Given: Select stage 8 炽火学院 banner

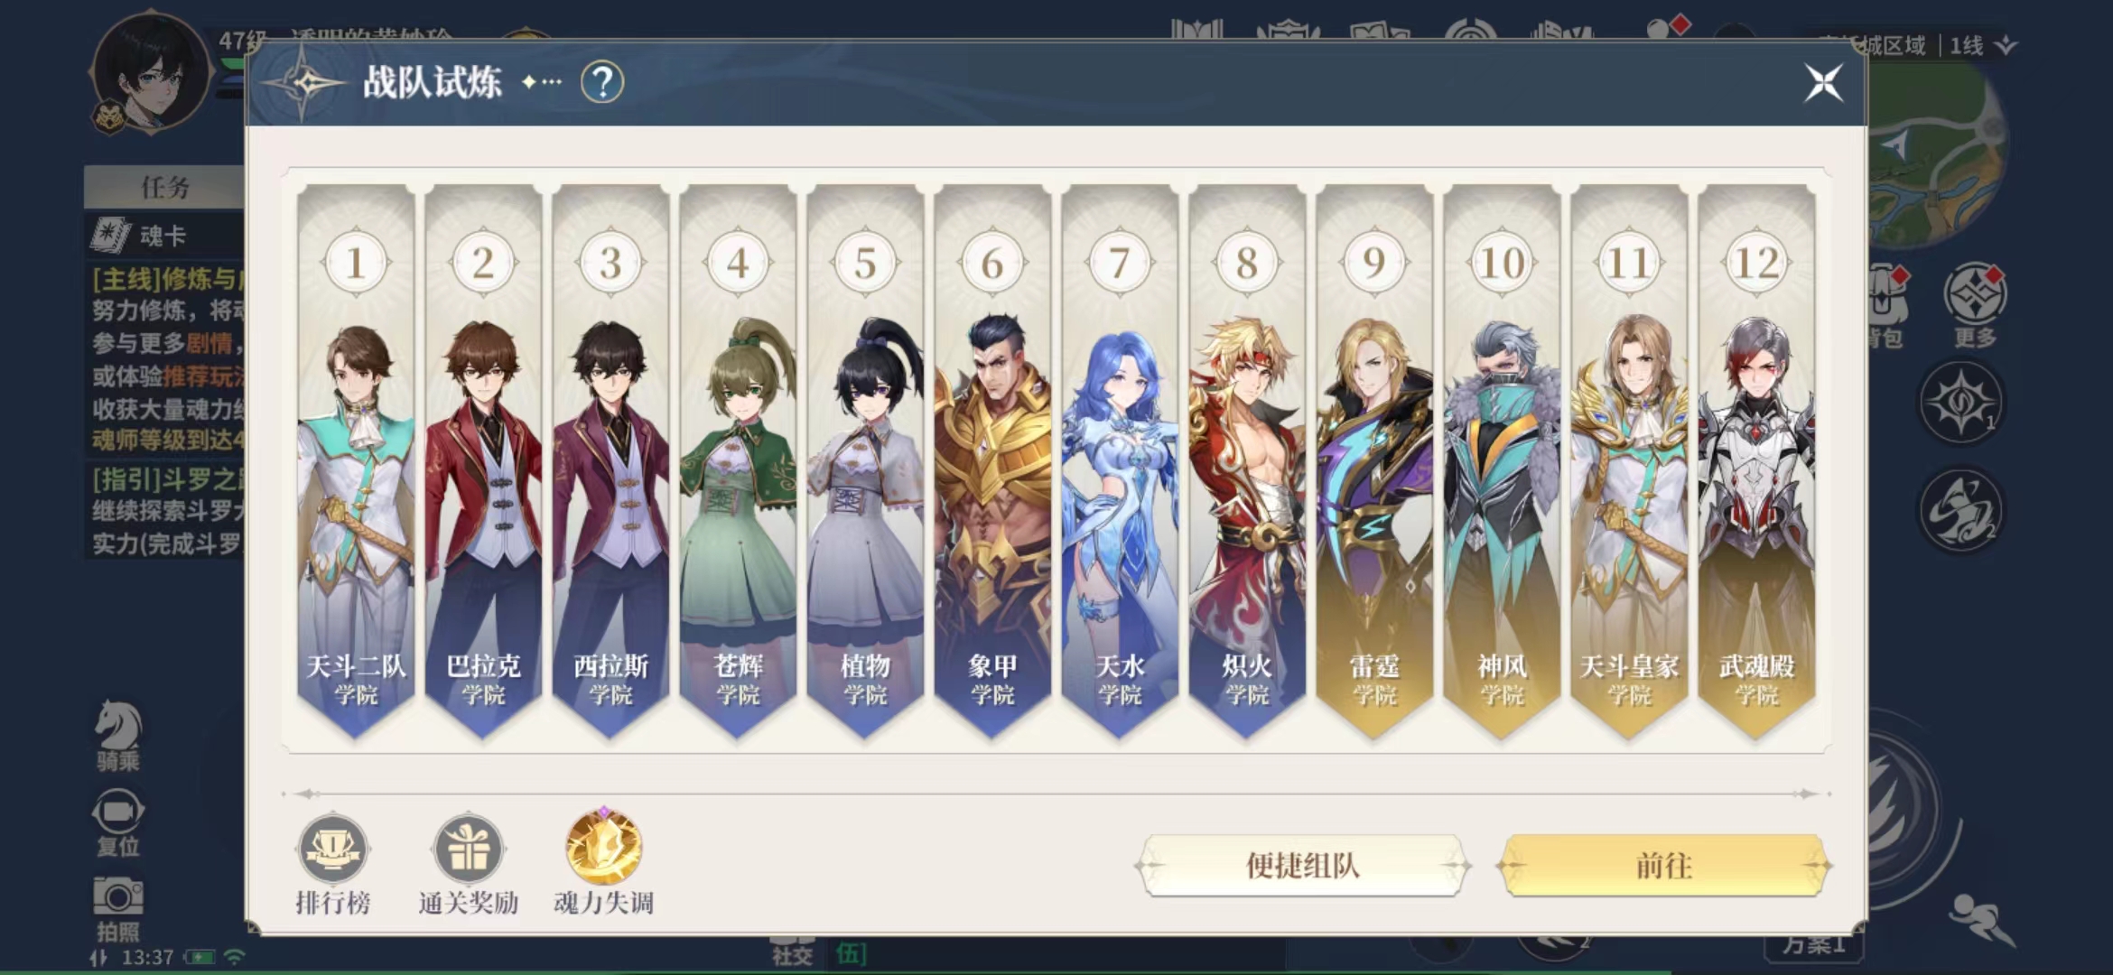Looking at the screenshot, I should pyautogui.click(x=1247, y=462).
